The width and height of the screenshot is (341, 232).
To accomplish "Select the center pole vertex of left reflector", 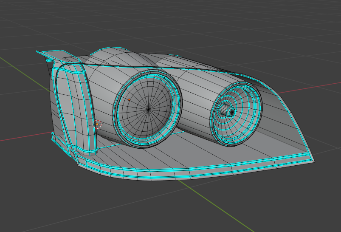I will click(x=148, y=109).
